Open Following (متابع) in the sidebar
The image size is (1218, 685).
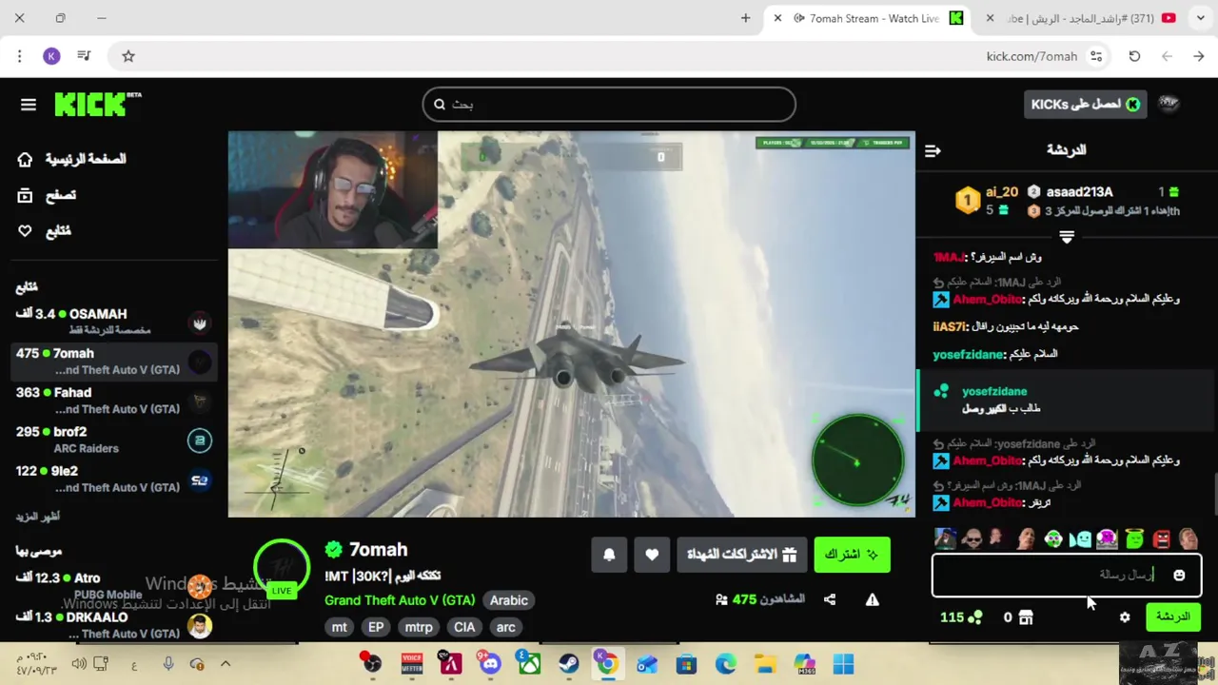coord(44,231)
